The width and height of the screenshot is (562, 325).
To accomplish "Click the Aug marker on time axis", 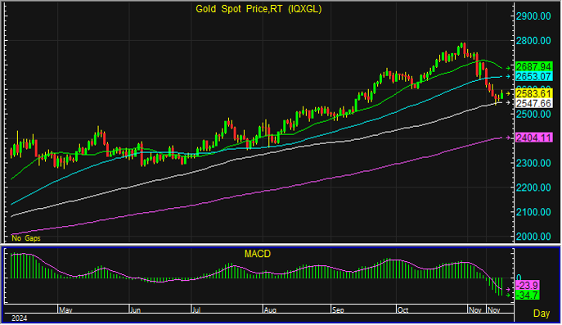I will pos(270,309).
